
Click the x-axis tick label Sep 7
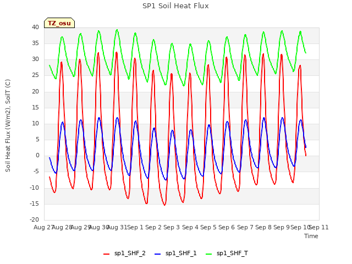click(x=245, y=227)
